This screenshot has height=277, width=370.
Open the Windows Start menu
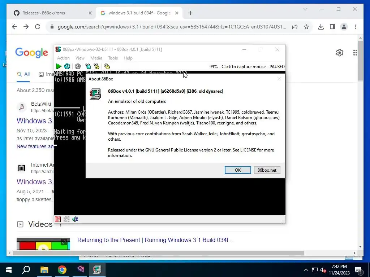point(9,270)
